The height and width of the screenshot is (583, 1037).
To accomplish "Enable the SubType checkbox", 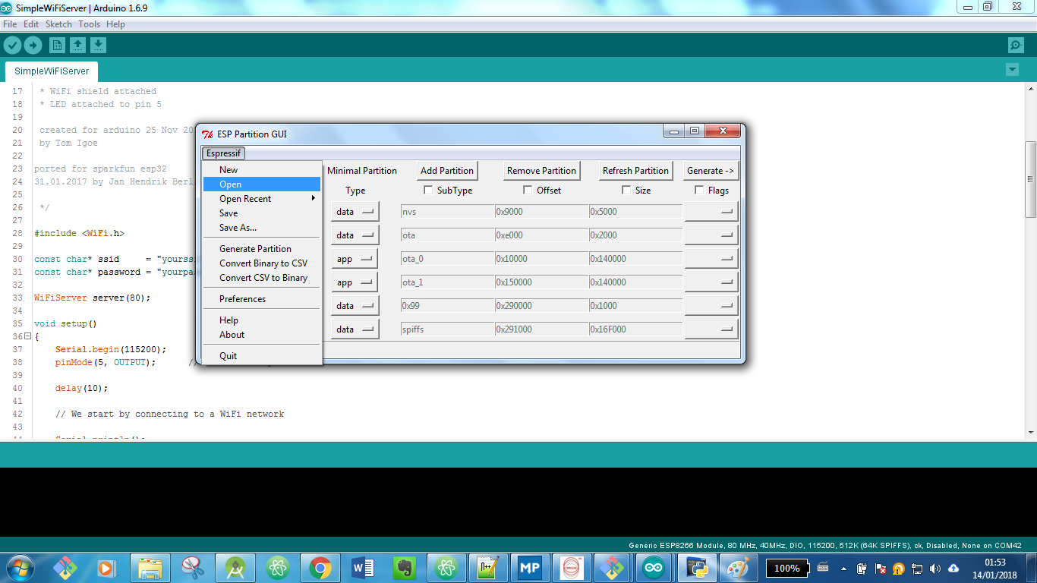I will click(x=428, y=191).
